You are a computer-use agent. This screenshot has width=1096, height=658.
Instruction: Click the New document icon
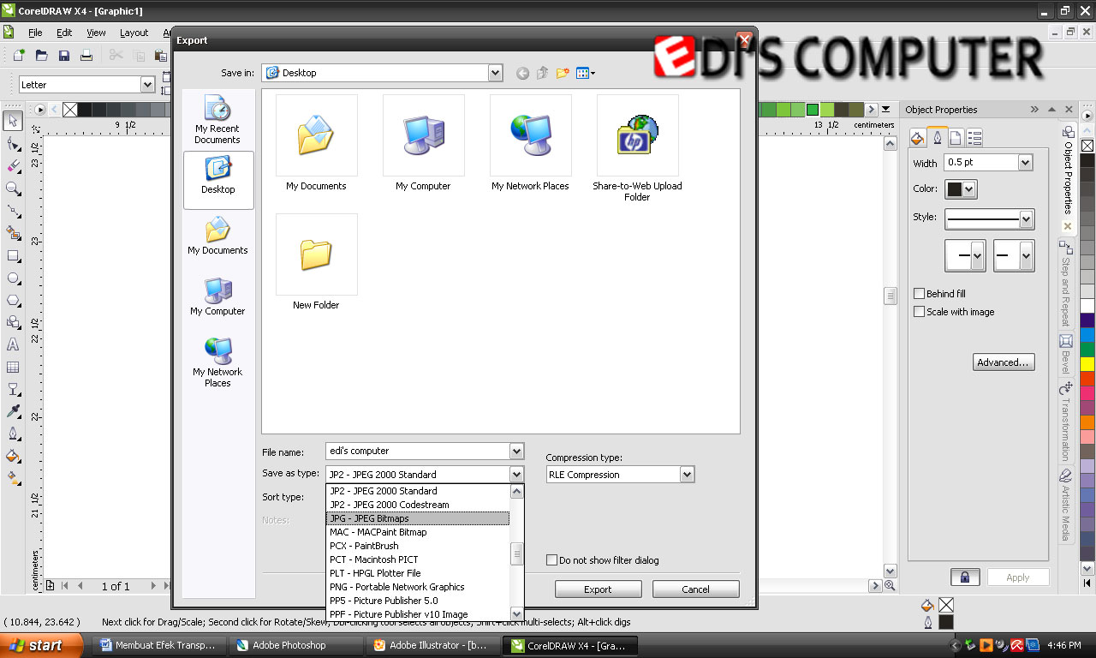(x=19, y=56)
